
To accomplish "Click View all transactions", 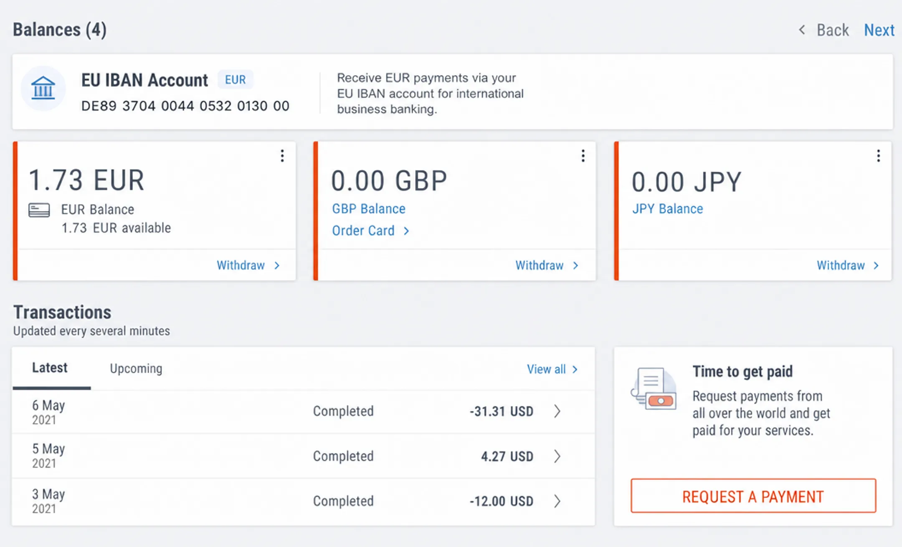I will point(552,369).
